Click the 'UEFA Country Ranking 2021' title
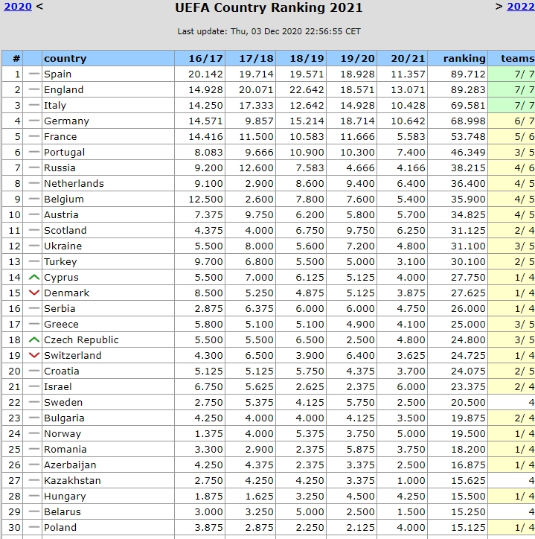 269,7
